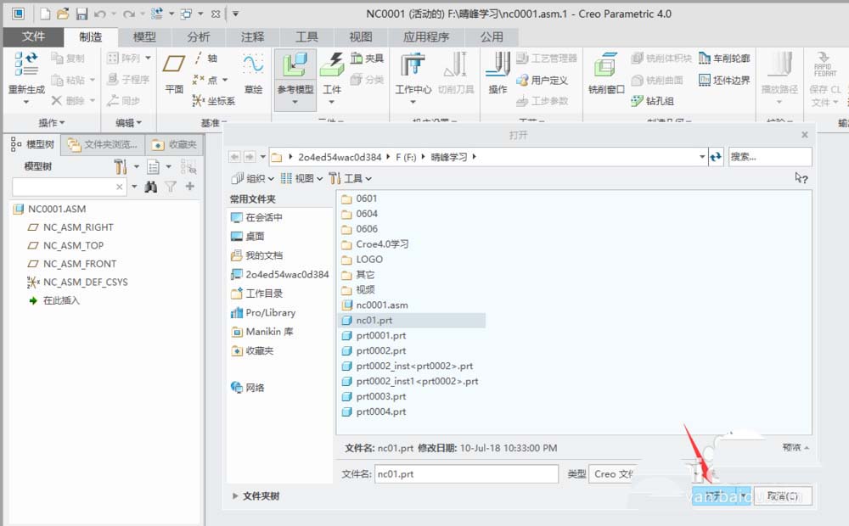Expand the address path history dropdown
This screenshot has width=849, height=526.
click(702, 157)
